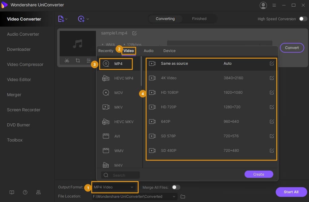Open the Device format tab
Viewport: 309px width, 202px height.
169,51
